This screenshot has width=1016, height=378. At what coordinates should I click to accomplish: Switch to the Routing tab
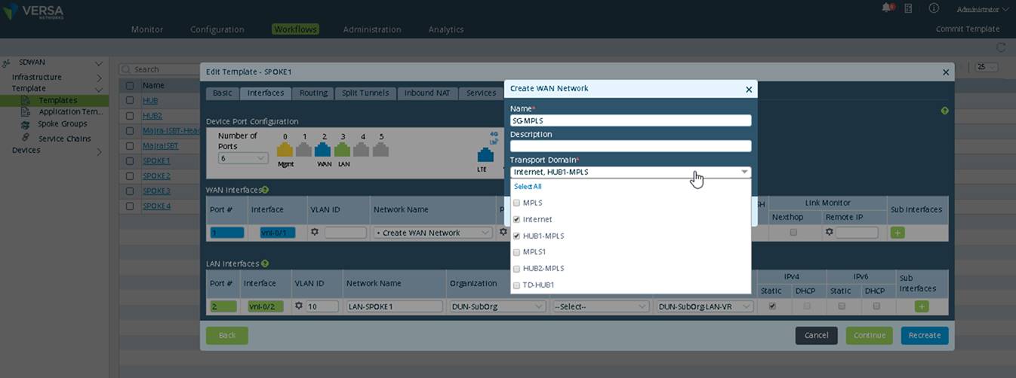(313, 93)
